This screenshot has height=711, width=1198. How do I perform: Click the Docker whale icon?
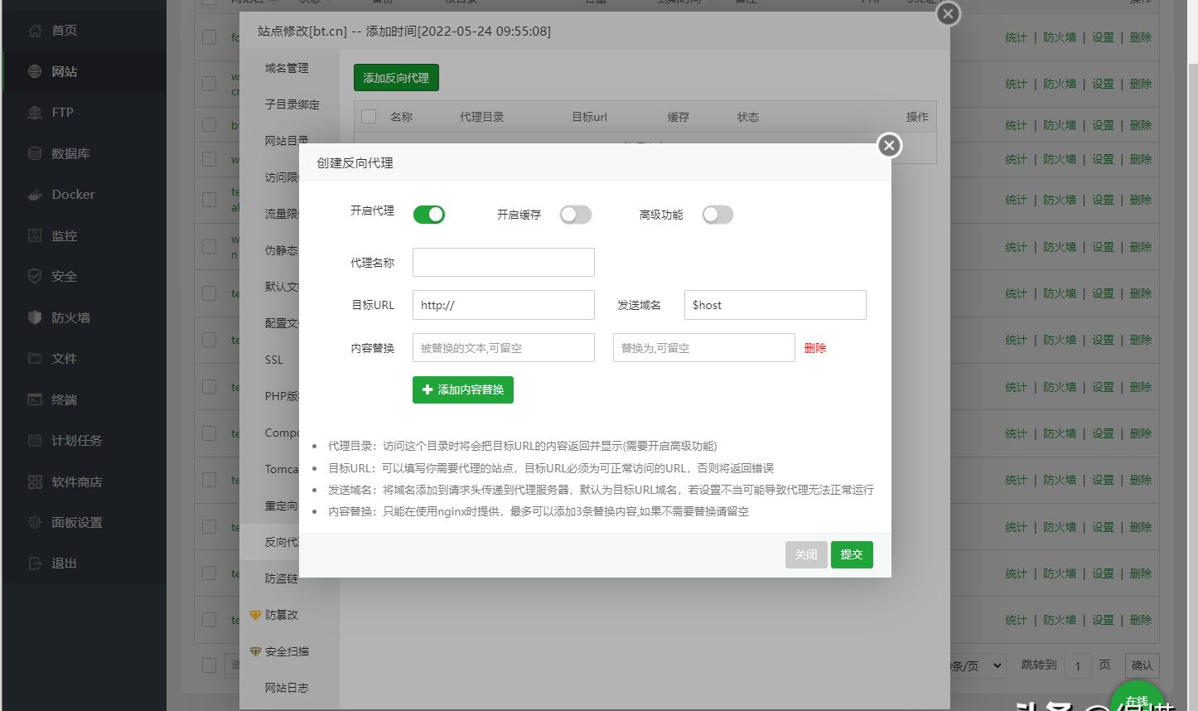[35, 195]
